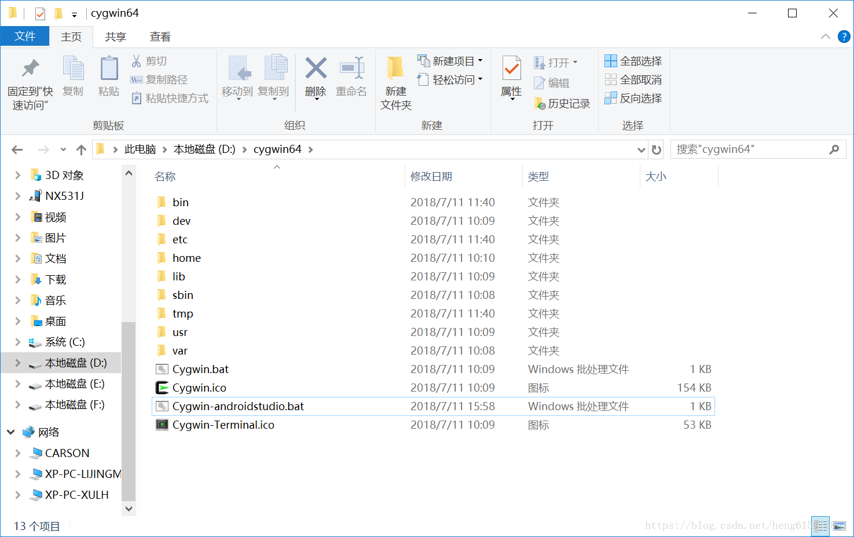Click the navigation pane scroll up arrow

(129, 173)
